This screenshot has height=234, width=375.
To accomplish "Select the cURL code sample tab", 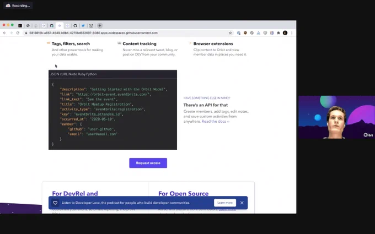I will [x=64, y=74].
